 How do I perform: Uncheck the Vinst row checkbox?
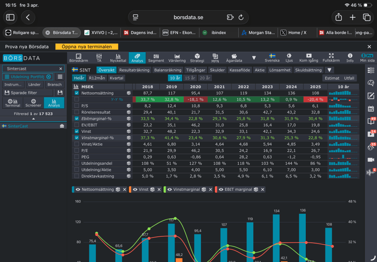click(x=77, y=131)
